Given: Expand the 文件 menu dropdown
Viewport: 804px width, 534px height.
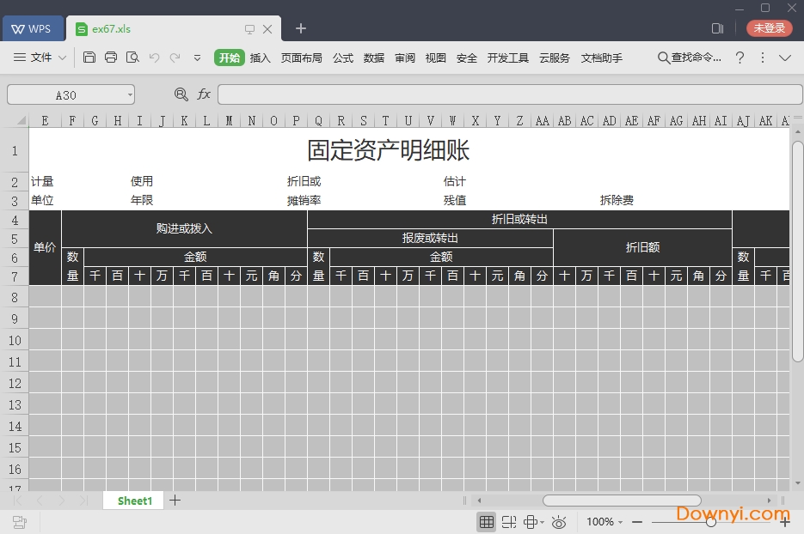Looking at the screenshot, I should 62,58.
